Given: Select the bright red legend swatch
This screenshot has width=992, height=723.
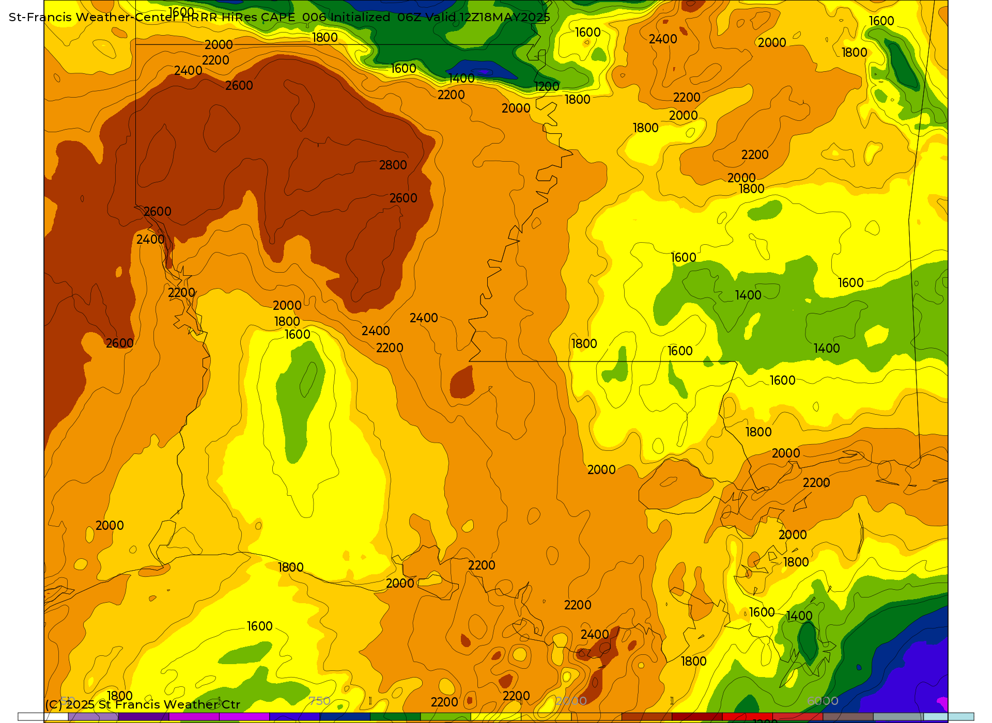Looking at the screenshot, I should tap(747, 717).
